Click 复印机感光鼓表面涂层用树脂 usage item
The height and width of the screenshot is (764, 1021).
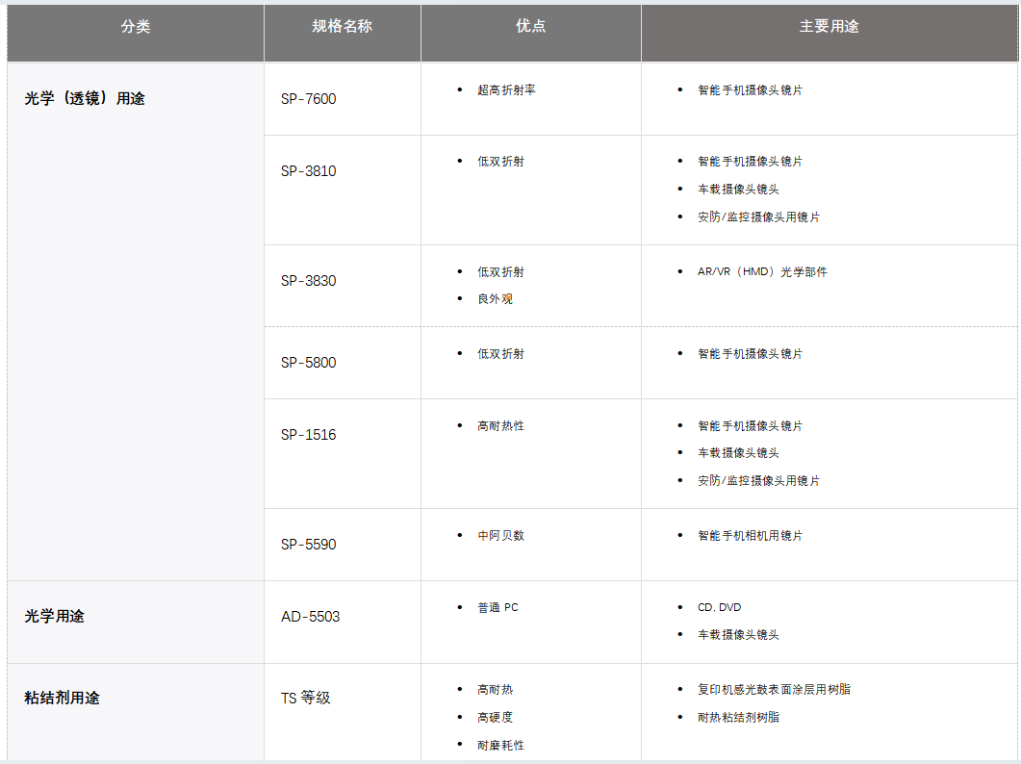[x=774, y=690]
